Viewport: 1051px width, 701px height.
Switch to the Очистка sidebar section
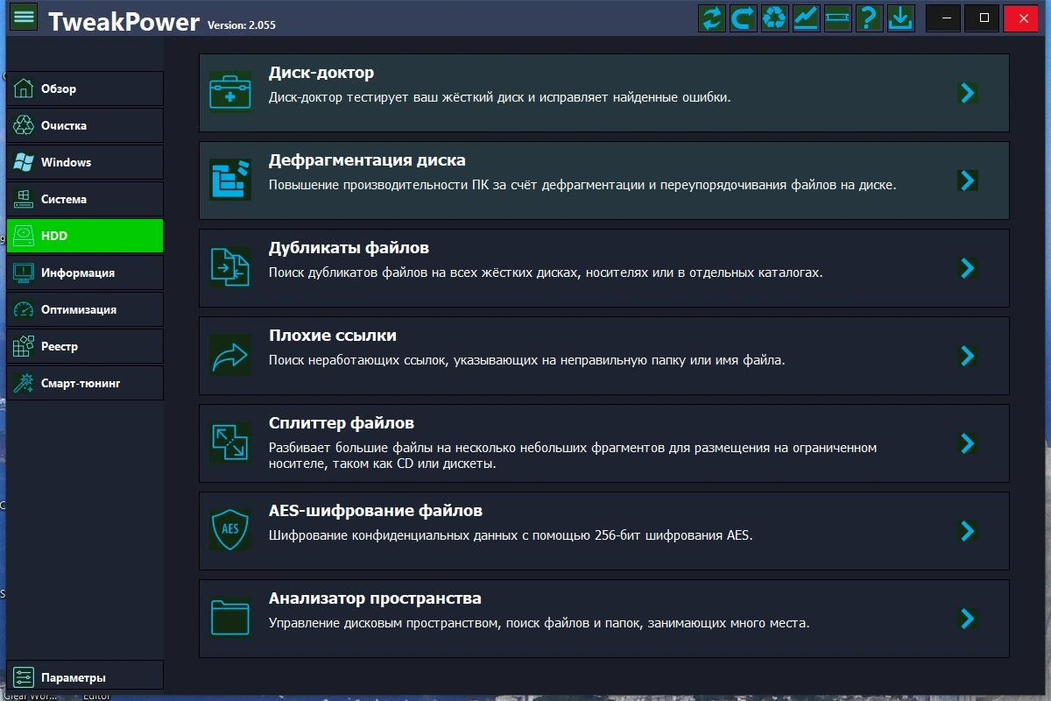pos(85,125)
